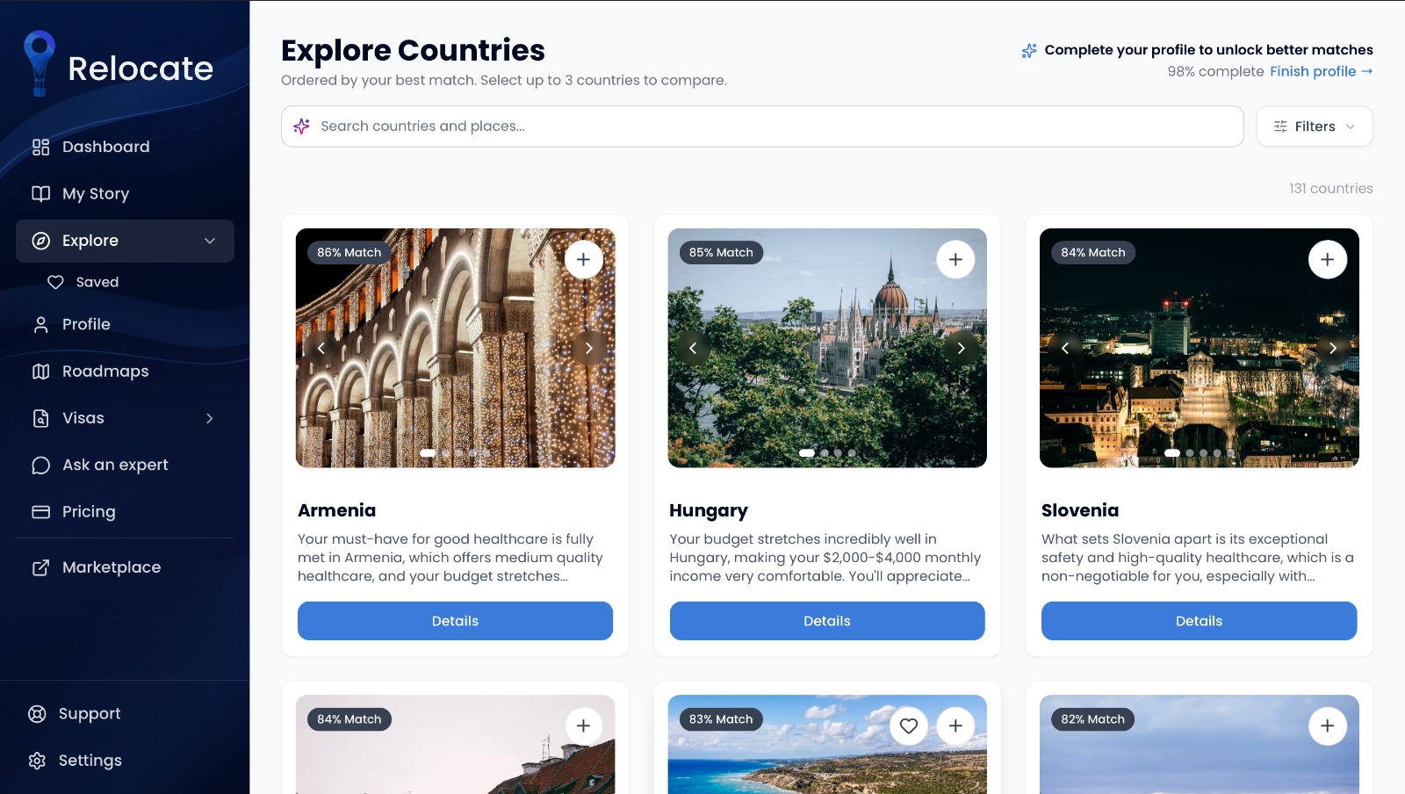Click the profile sparkle icon beside Complete your profile
Image resolution: width=1405 pixels, height=794 pixels.
pyautogui.click(x=1029, y=51)
